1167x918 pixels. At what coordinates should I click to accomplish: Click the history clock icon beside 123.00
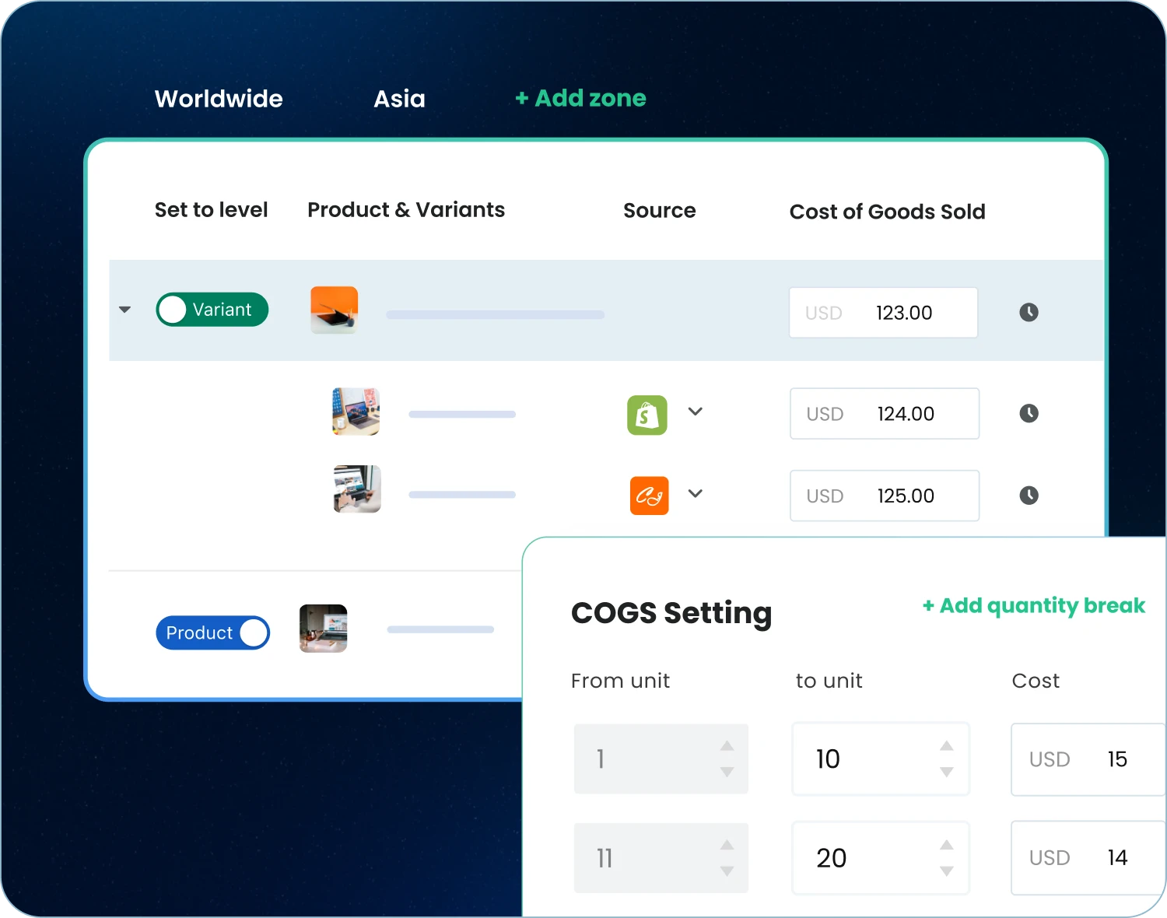(1029, 313)
